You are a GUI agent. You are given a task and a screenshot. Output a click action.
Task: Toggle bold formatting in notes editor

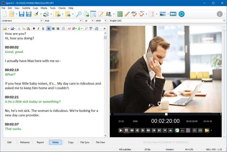pyautogui.click(x=34, y=29)
